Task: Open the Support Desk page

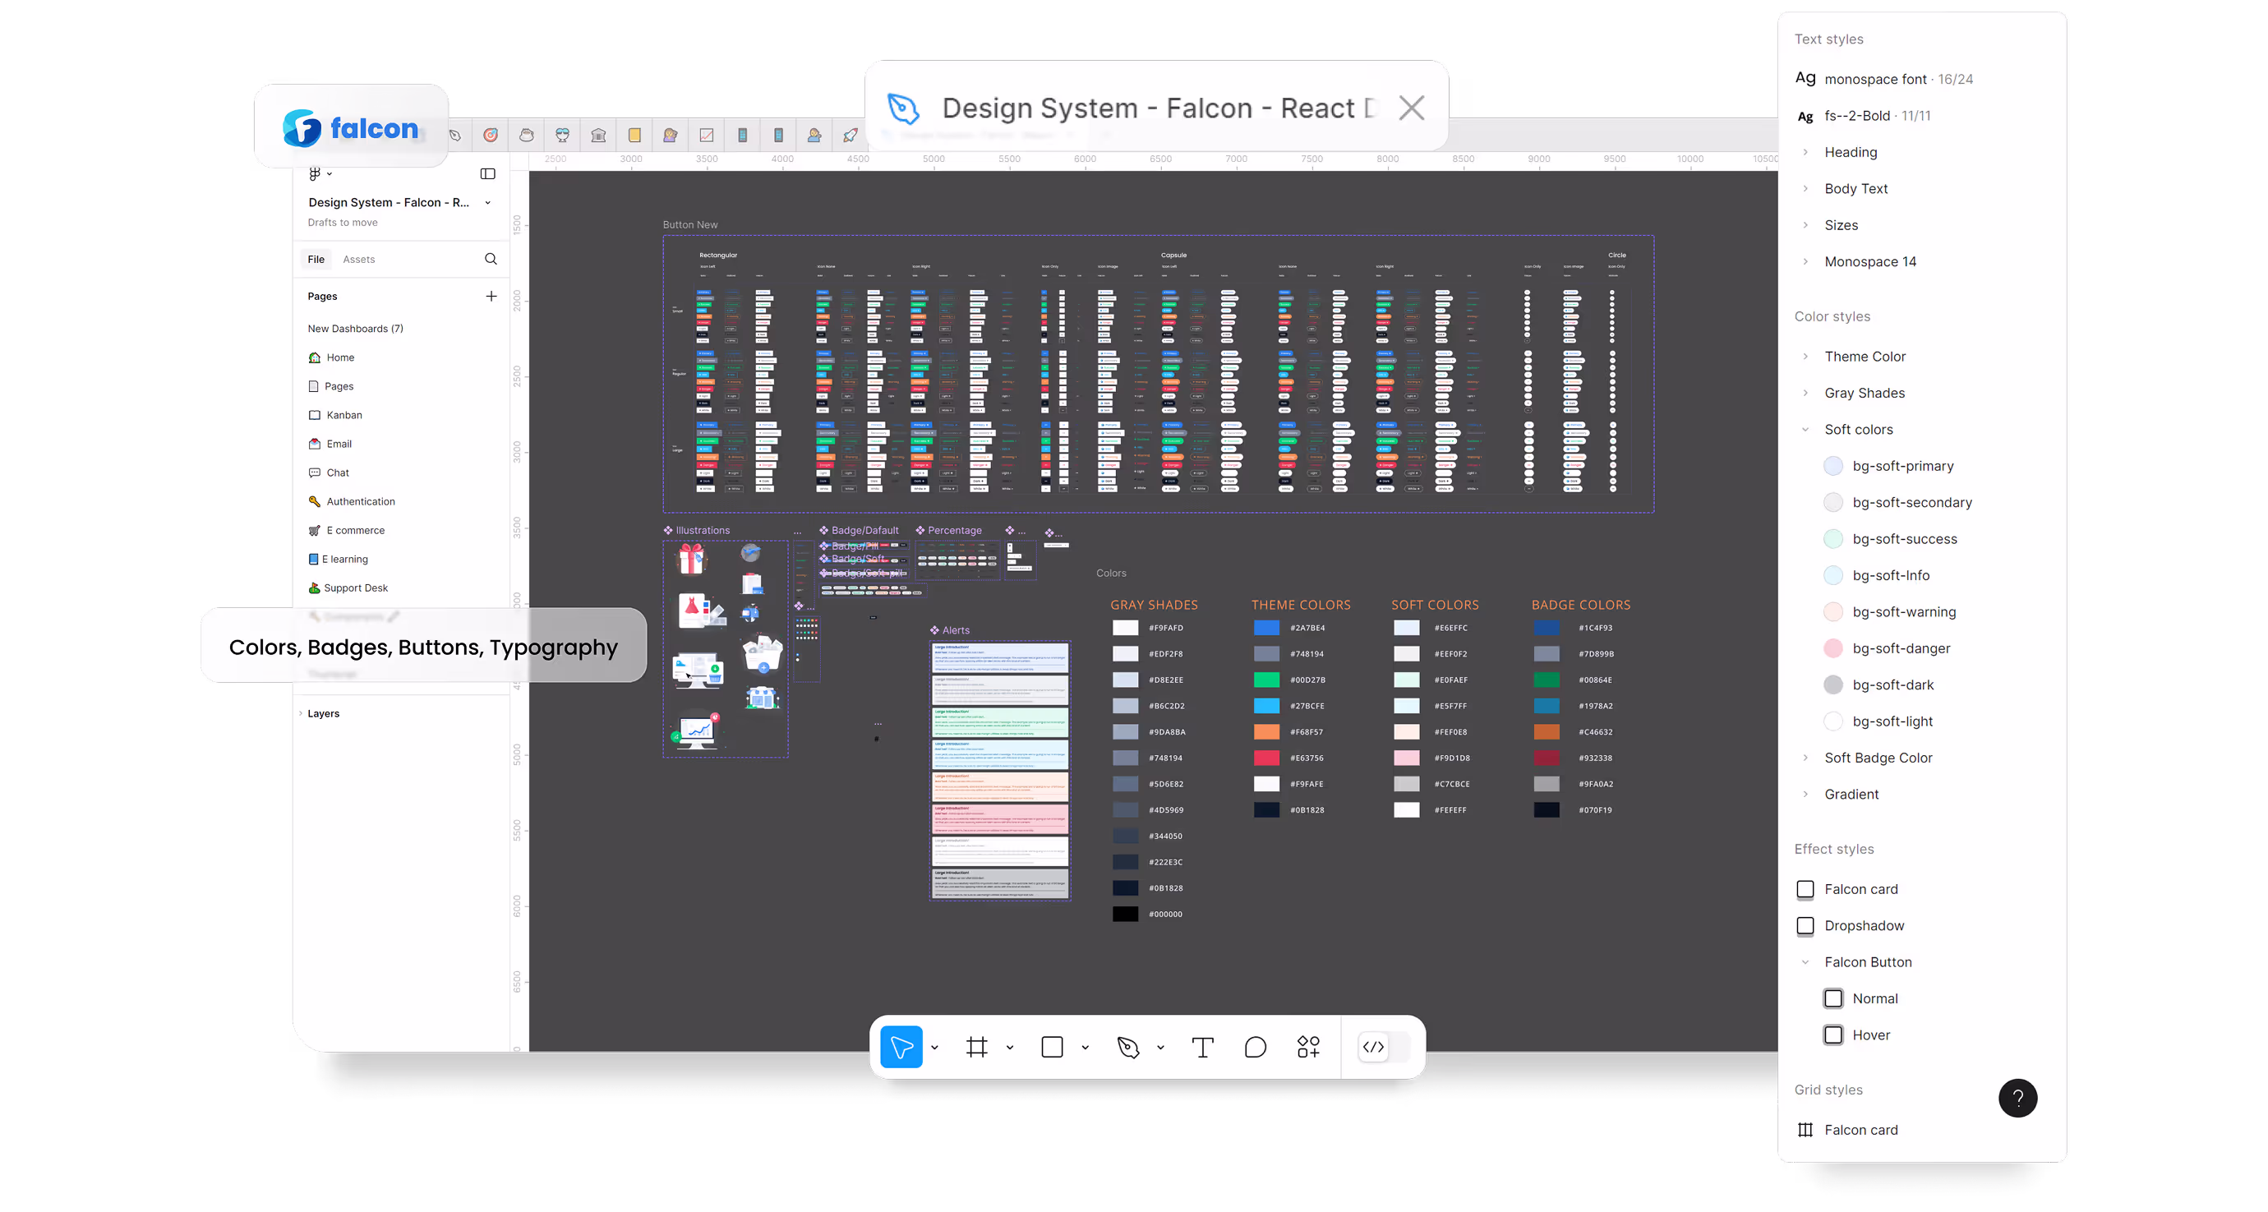Action: click(348, 588)
